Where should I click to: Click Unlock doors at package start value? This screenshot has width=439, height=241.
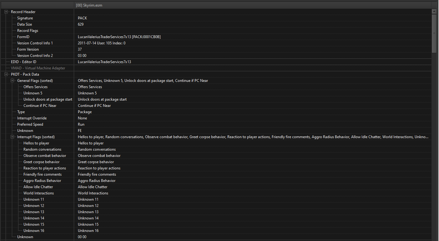102,99
